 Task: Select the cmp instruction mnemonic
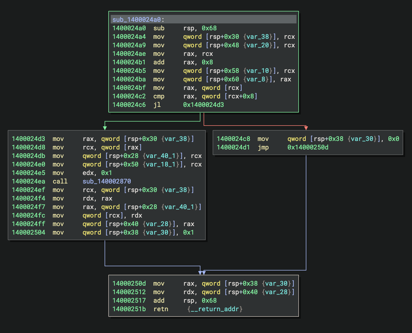point(159,96)
